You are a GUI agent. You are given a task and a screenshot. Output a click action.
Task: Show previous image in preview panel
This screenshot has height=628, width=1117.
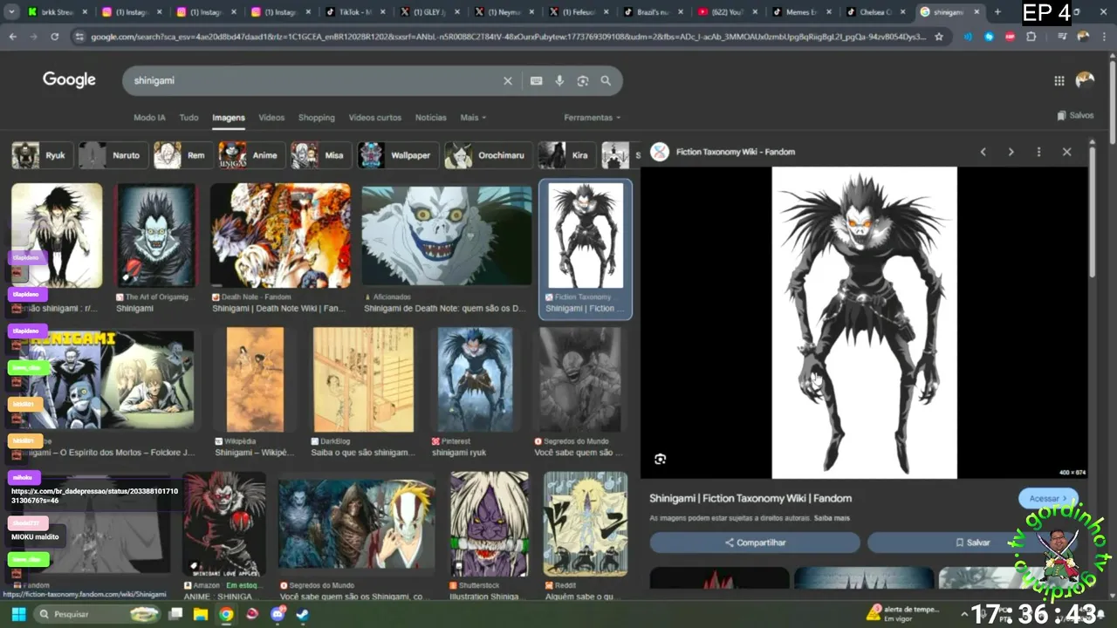pyautogui.click(x=983, y=152)
